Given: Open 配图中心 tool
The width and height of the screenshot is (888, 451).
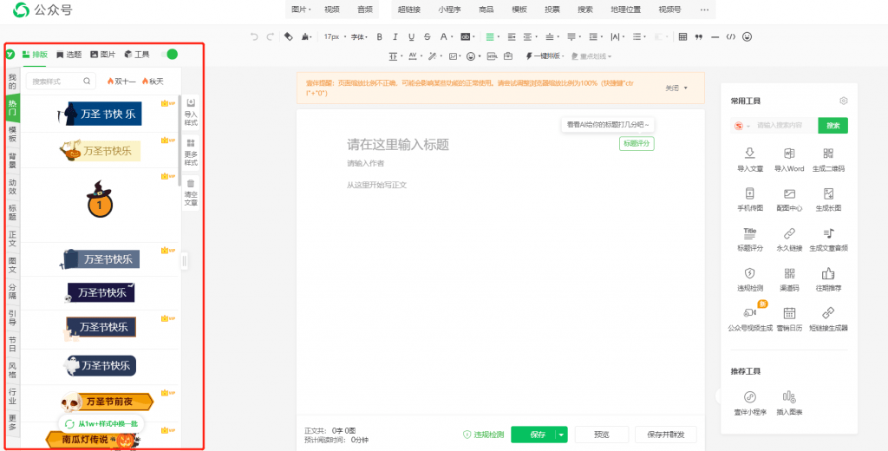Looking at the screenshot, I should tap(789, 199).
